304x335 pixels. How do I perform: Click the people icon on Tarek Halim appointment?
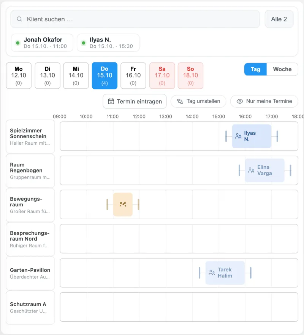[x=212, y=273]
